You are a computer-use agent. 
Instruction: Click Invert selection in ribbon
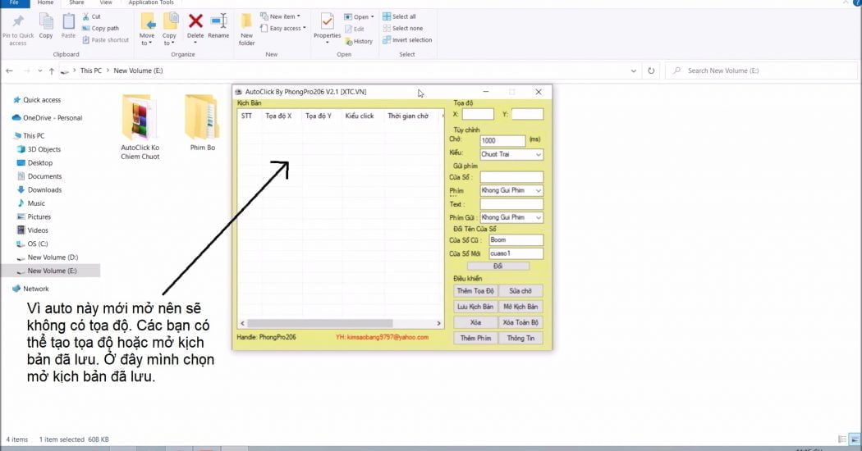click(x=407, y=40)
